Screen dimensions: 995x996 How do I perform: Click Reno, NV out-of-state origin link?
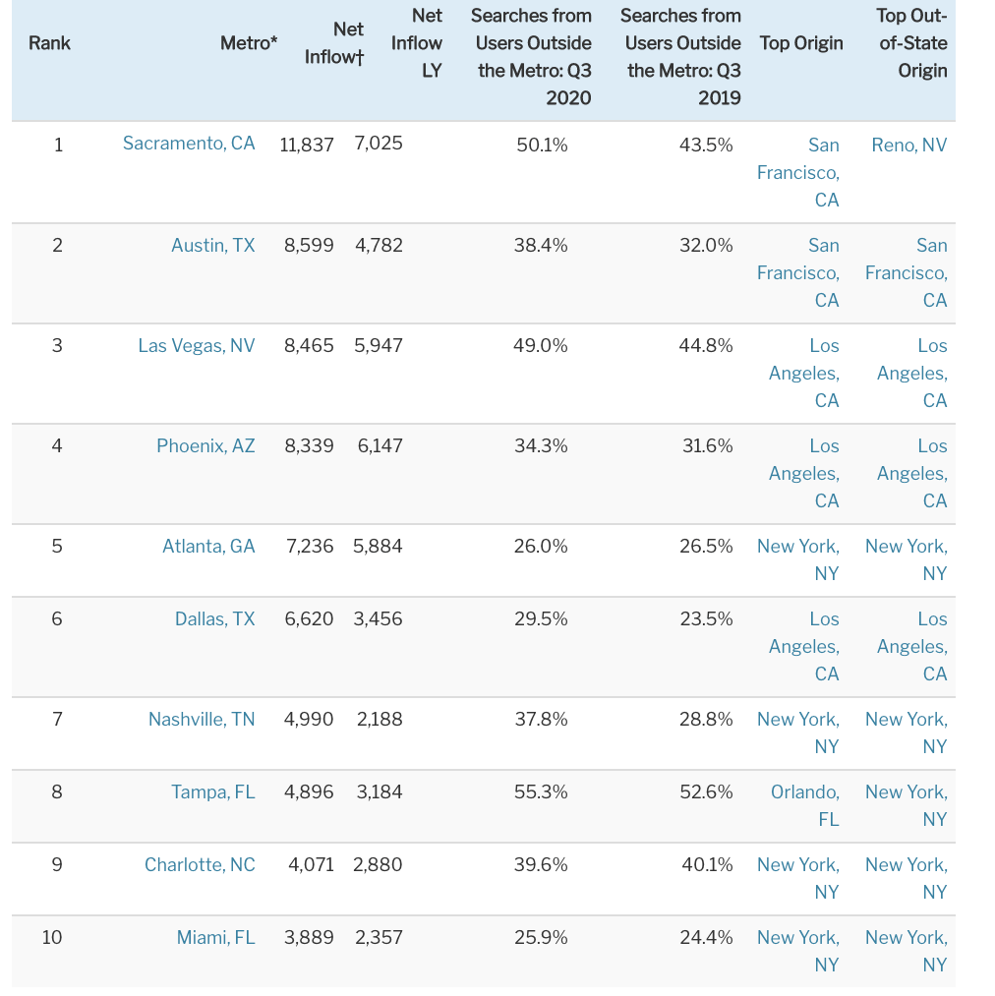pos(909,145)
